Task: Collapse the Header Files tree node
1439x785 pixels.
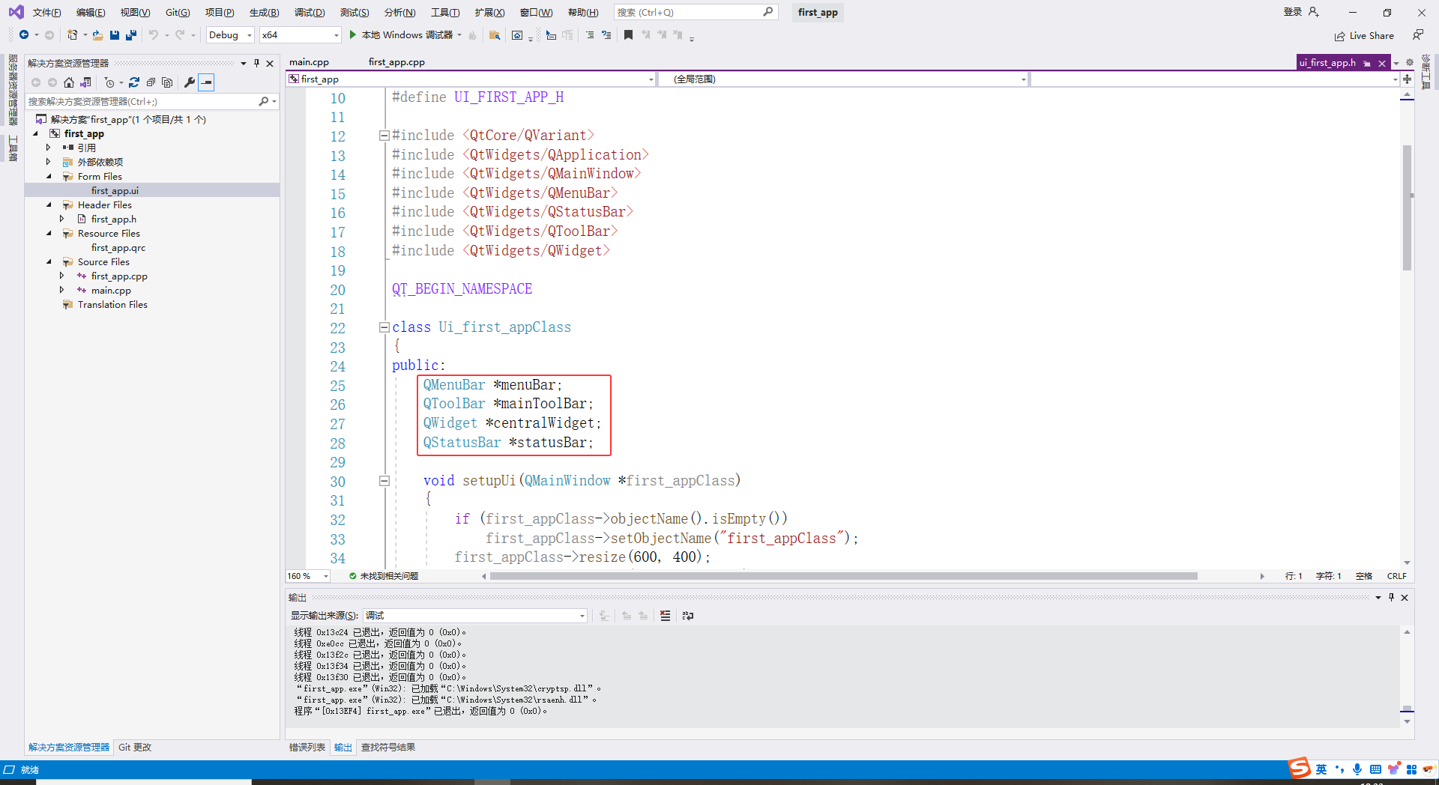Action: [x=49, y=205]
